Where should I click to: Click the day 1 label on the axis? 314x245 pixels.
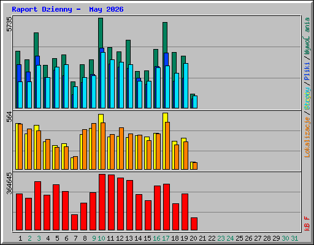tap(20, 238)
